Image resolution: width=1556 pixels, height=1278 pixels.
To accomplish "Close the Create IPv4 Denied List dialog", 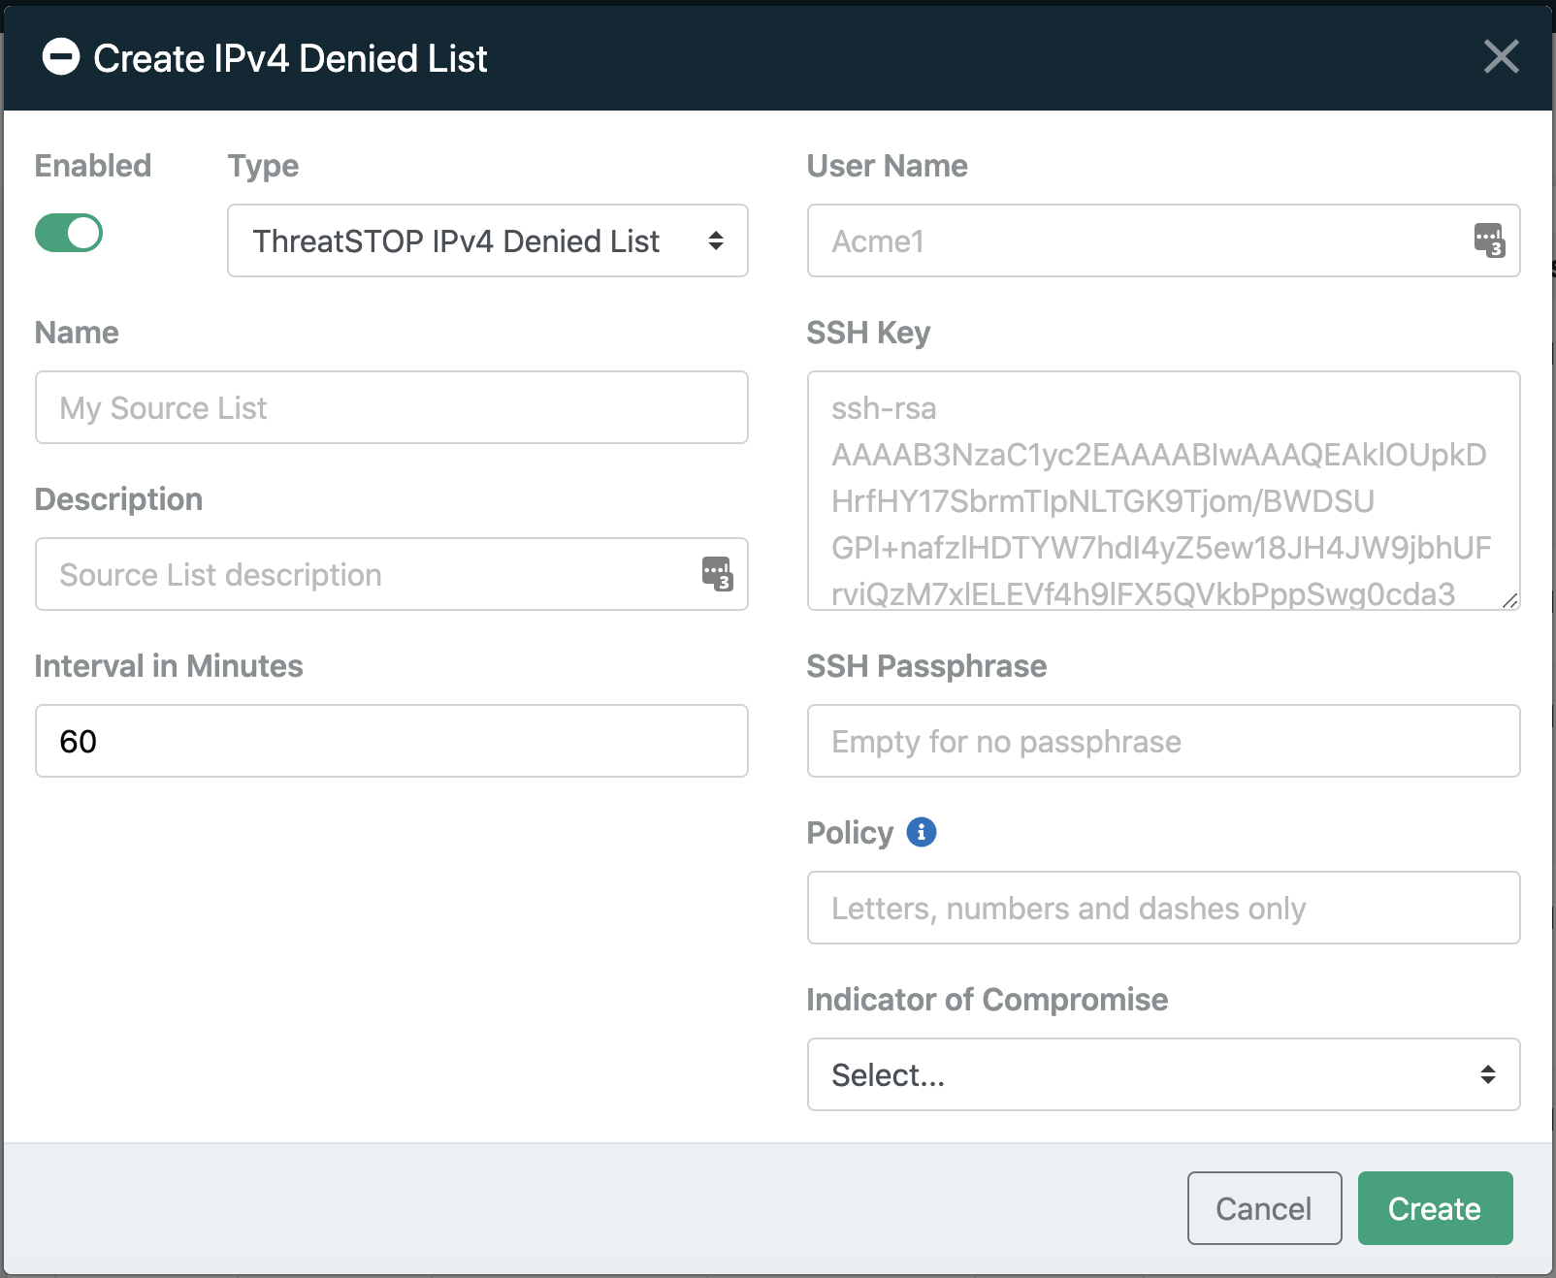I will [x=1501, y=57].
